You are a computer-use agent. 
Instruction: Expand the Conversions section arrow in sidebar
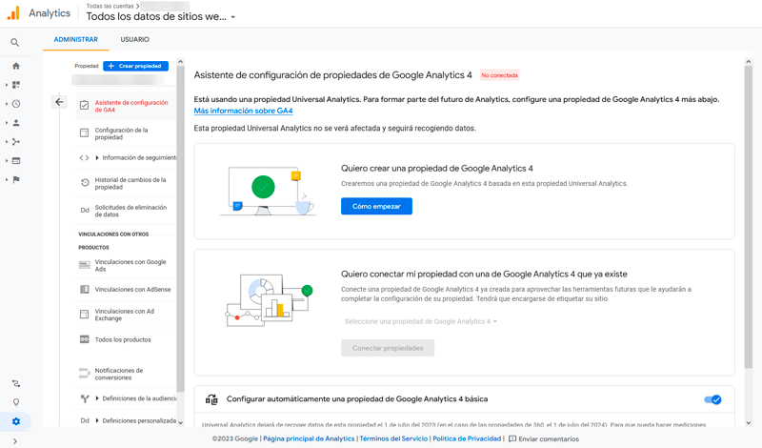coord(7,180)
